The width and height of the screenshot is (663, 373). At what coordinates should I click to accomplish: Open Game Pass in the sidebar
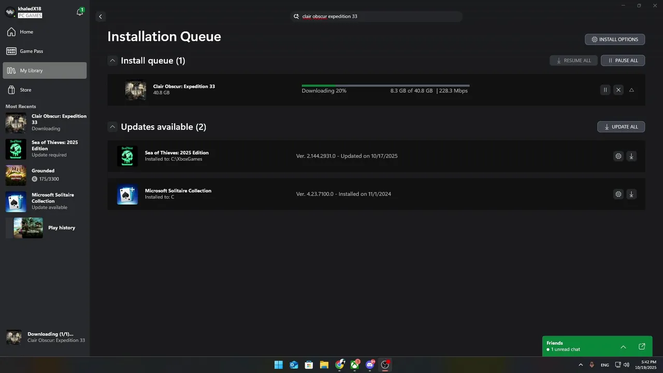pos(45,51)
